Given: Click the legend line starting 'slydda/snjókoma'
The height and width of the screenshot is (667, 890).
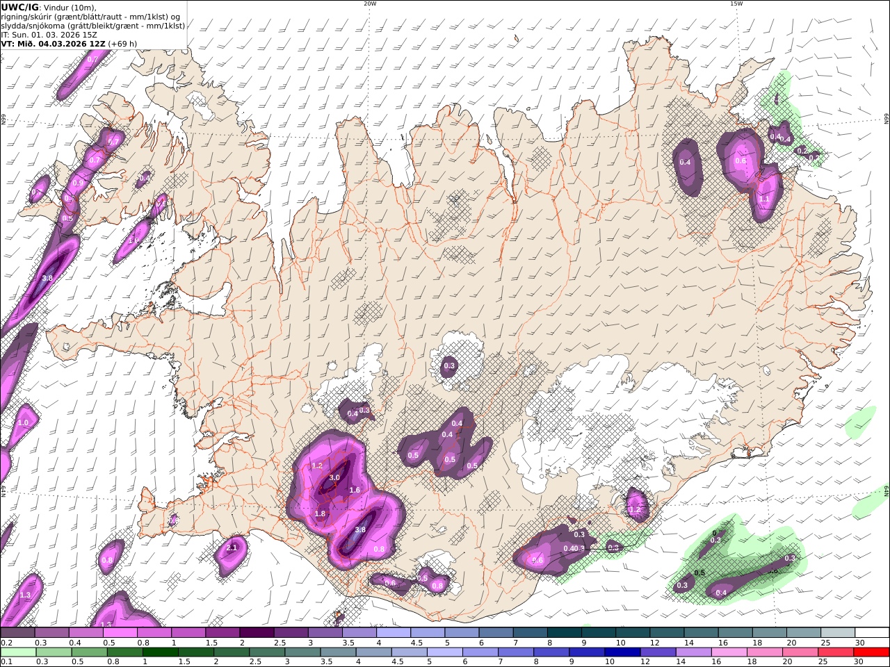Looking at the screenshot, I should [92, 25].
